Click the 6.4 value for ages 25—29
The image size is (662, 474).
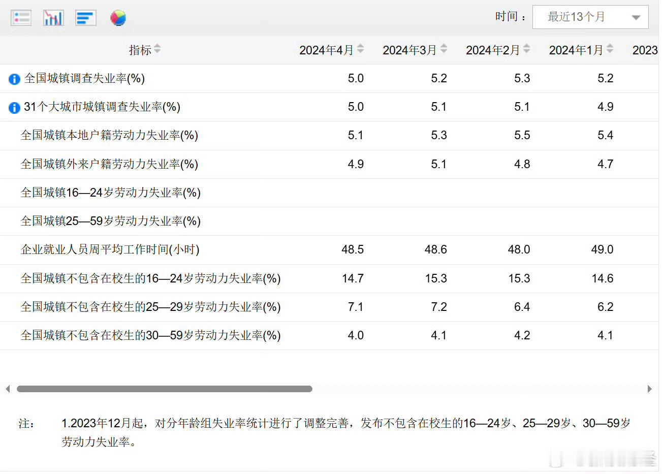pos(522,307)
